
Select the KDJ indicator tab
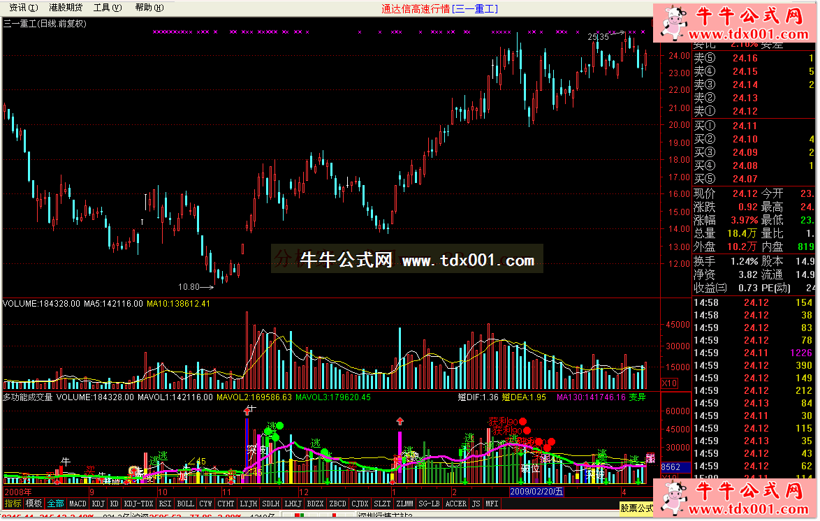pyautogui.click(x=98, y=504)
